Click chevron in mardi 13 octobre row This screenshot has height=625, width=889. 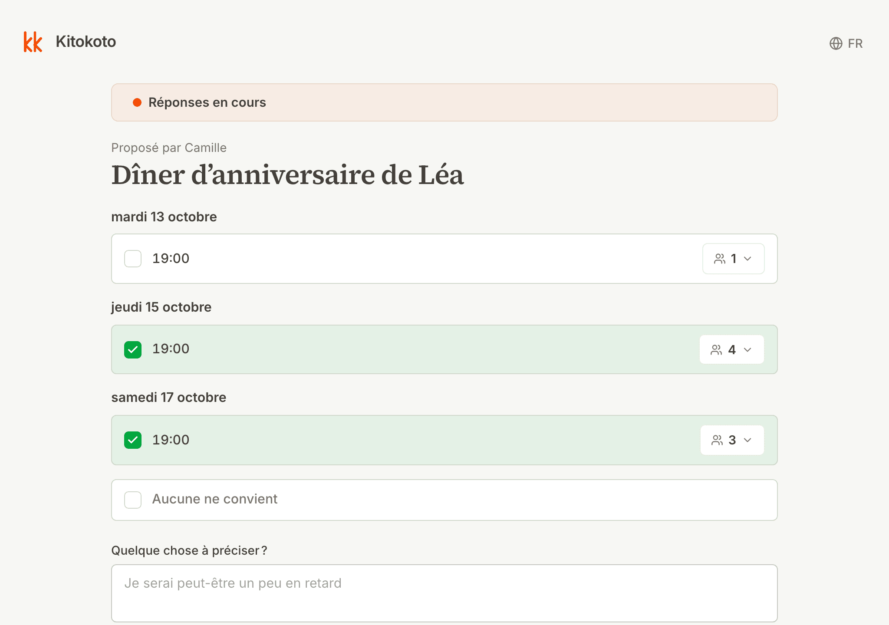(747, 259)
